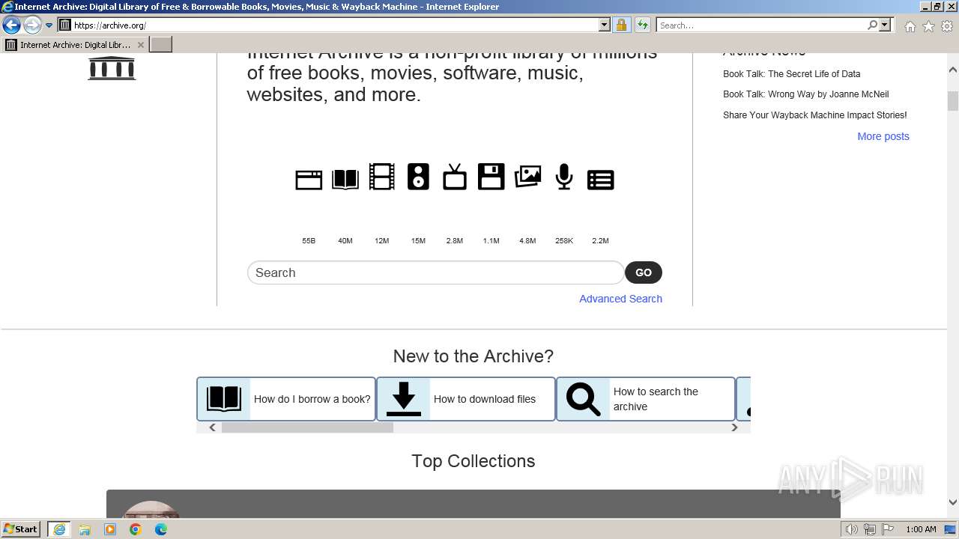Open the TV media icon
The image size is (959, 539).
click(x=455, y=177)
